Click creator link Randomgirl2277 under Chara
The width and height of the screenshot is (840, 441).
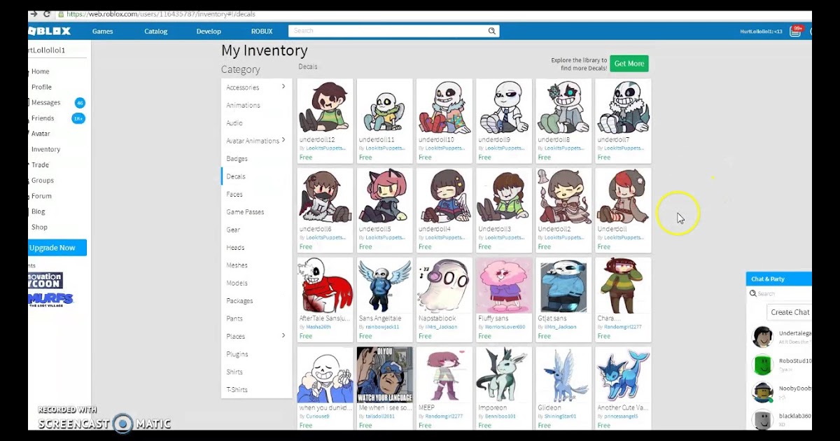(x=622, y=327)
